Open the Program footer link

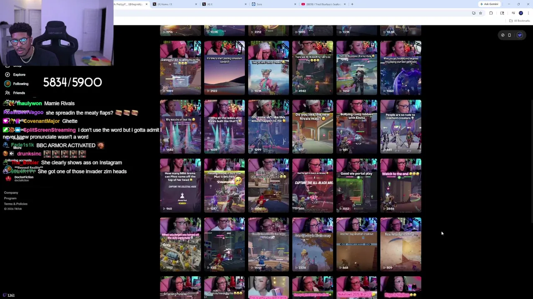pos(10,198)
